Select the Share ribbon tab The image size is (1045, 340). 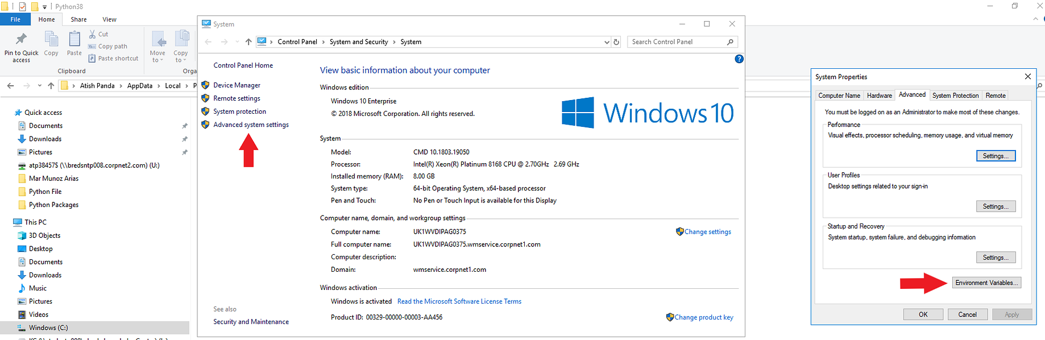pos(78,19)
